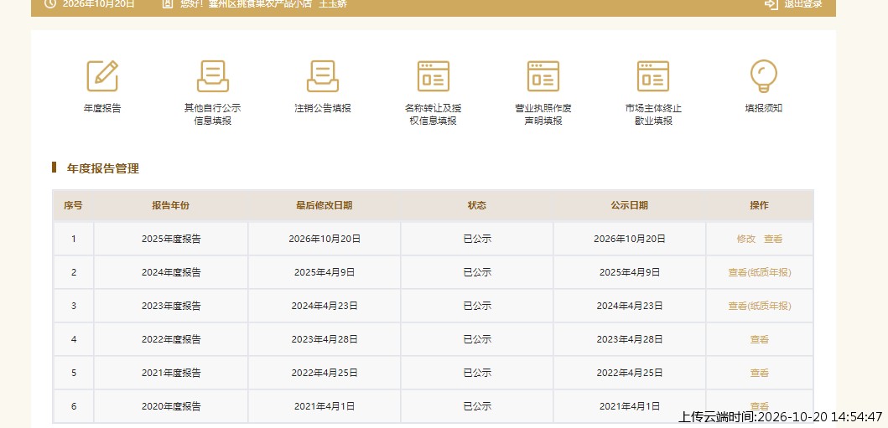This screenshot has height=428, width=888.
Task: Click the 序号 column header
Action: pyautogui.click(x=73, y=205)
